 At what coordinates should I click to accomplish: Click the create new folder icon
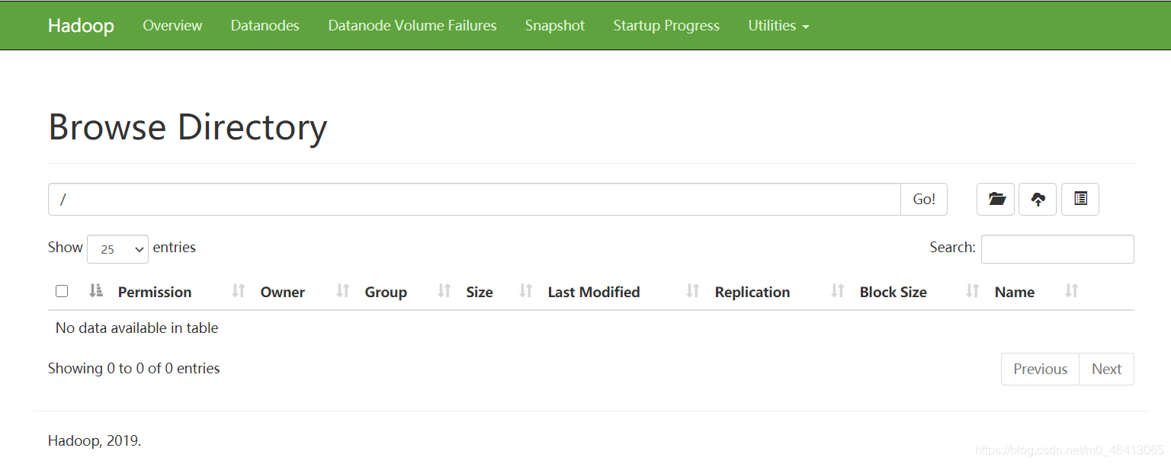tap(996, 199)
